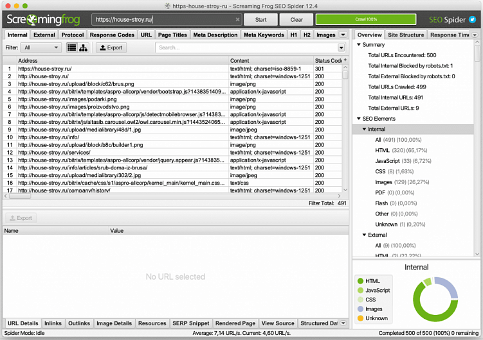Collapse the External tree node

click(364, 235)
